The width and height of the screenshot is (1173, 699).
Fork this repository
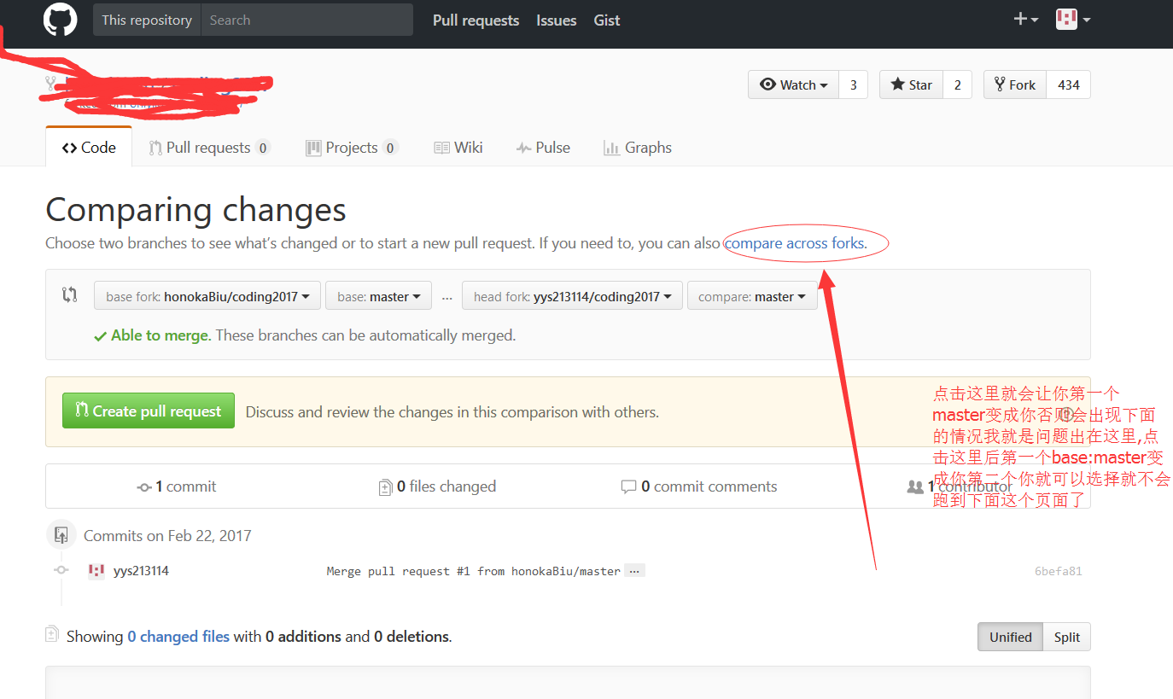point(1015,84)
